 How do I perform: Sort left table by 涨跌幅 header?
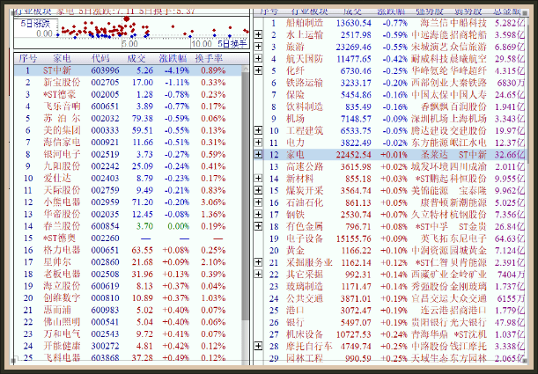tap(173, 59)
